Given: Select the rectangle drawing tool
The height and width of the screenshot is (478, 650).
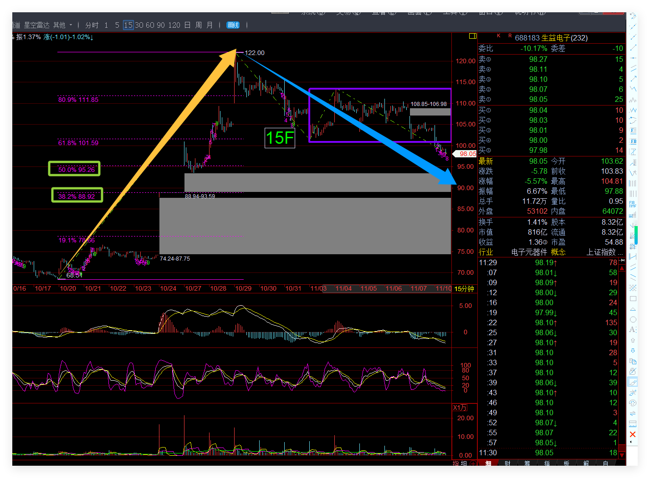Looking at the screenshot, I should (633, 299).
